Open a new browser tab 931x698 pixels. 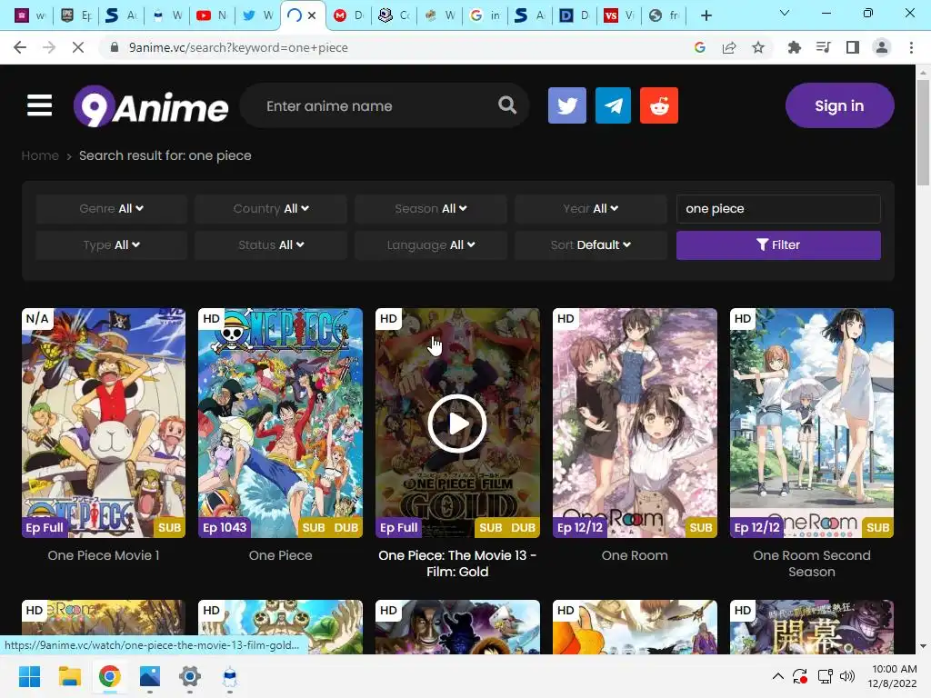click(706, 15)
